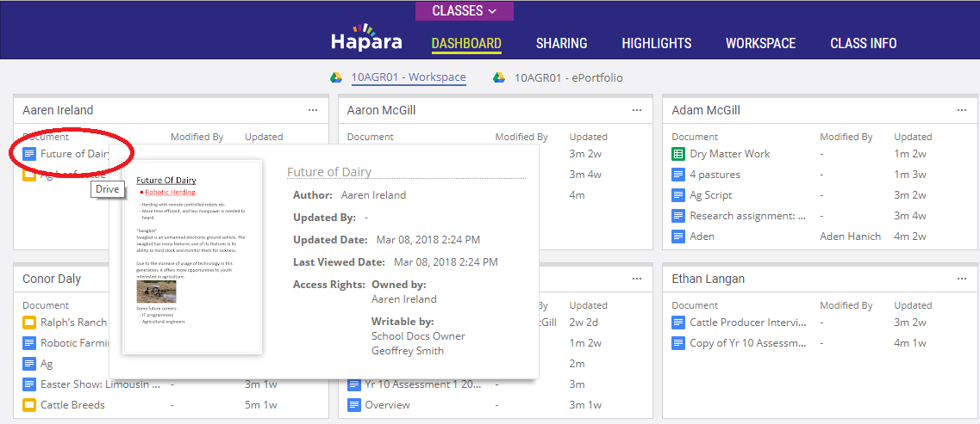Select the Adam McGill student name header
Image resolution: width=980 pixels, height=424 pixels.
click(x=706, y=110)
